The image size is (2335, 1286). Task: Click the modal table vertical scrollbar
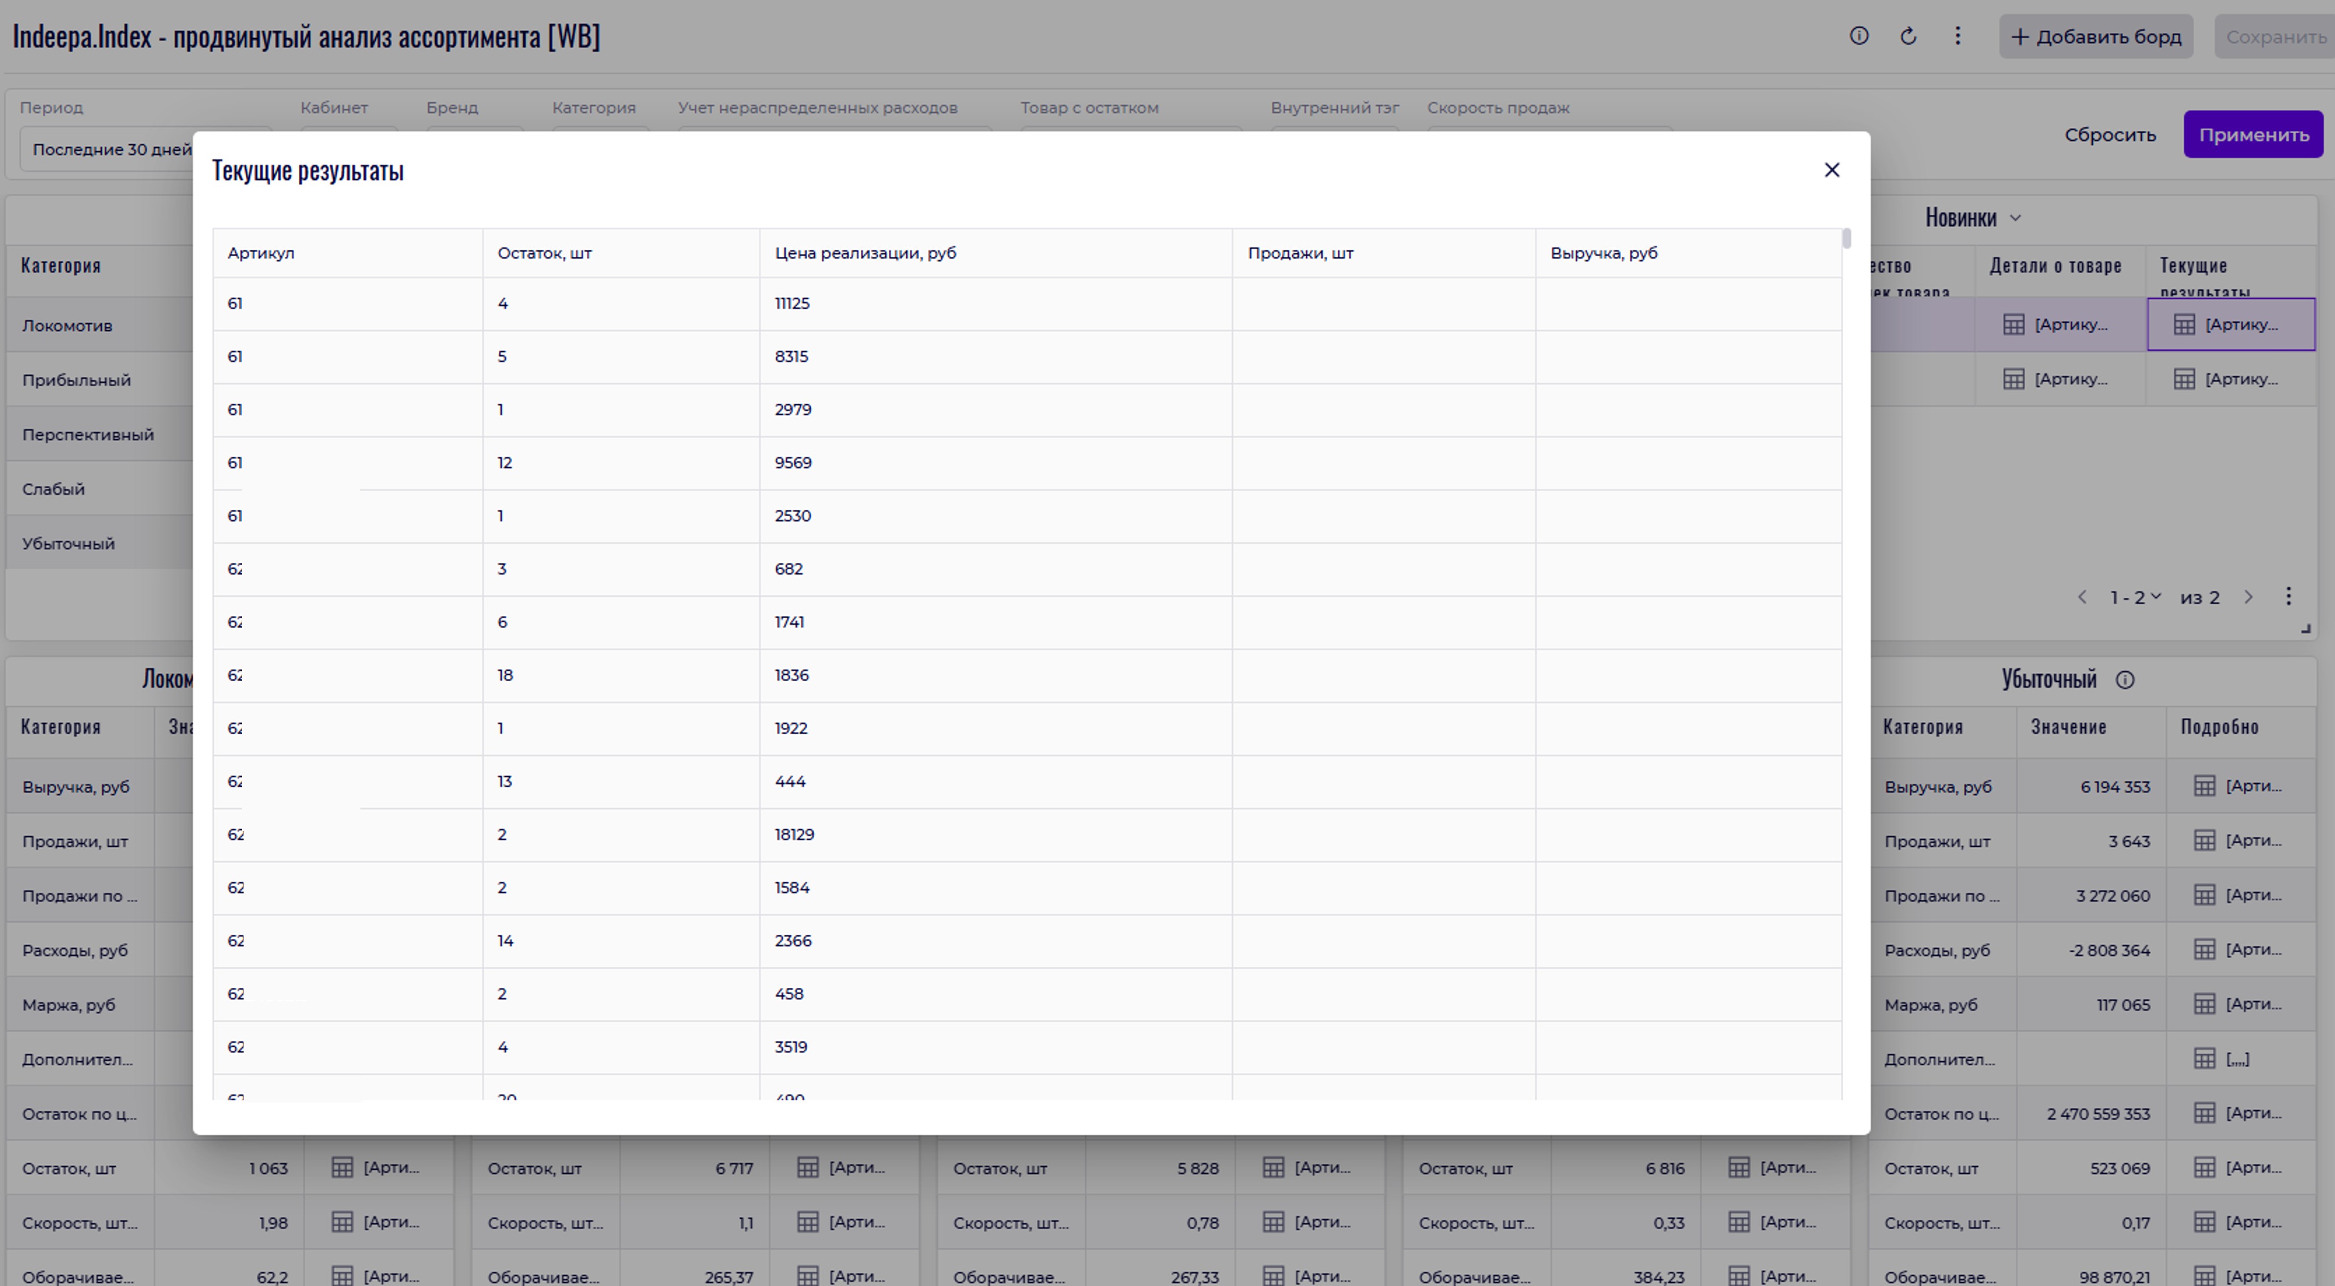[x=1846, y=239]
